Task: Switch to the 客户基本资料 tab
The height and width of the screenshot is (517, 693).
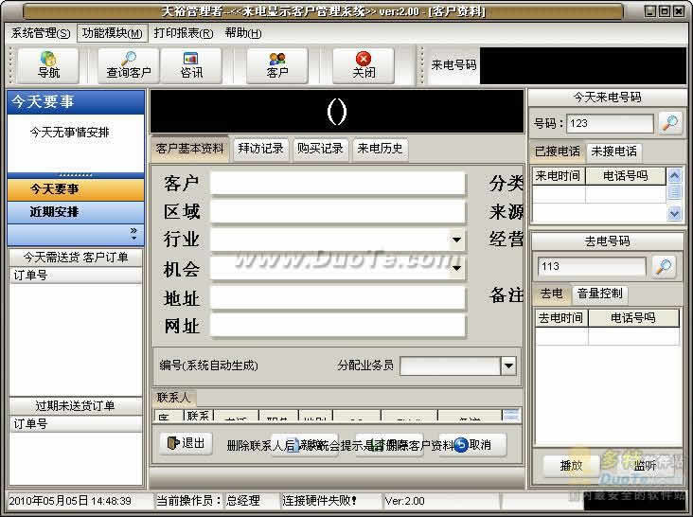Action: (189, 149)
